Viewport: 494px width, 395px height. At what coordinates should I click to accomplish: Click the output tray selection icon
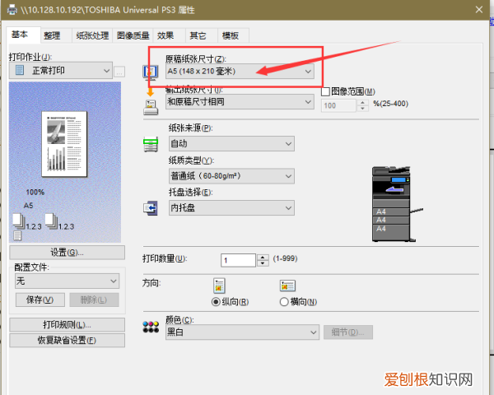coord(151,208)
